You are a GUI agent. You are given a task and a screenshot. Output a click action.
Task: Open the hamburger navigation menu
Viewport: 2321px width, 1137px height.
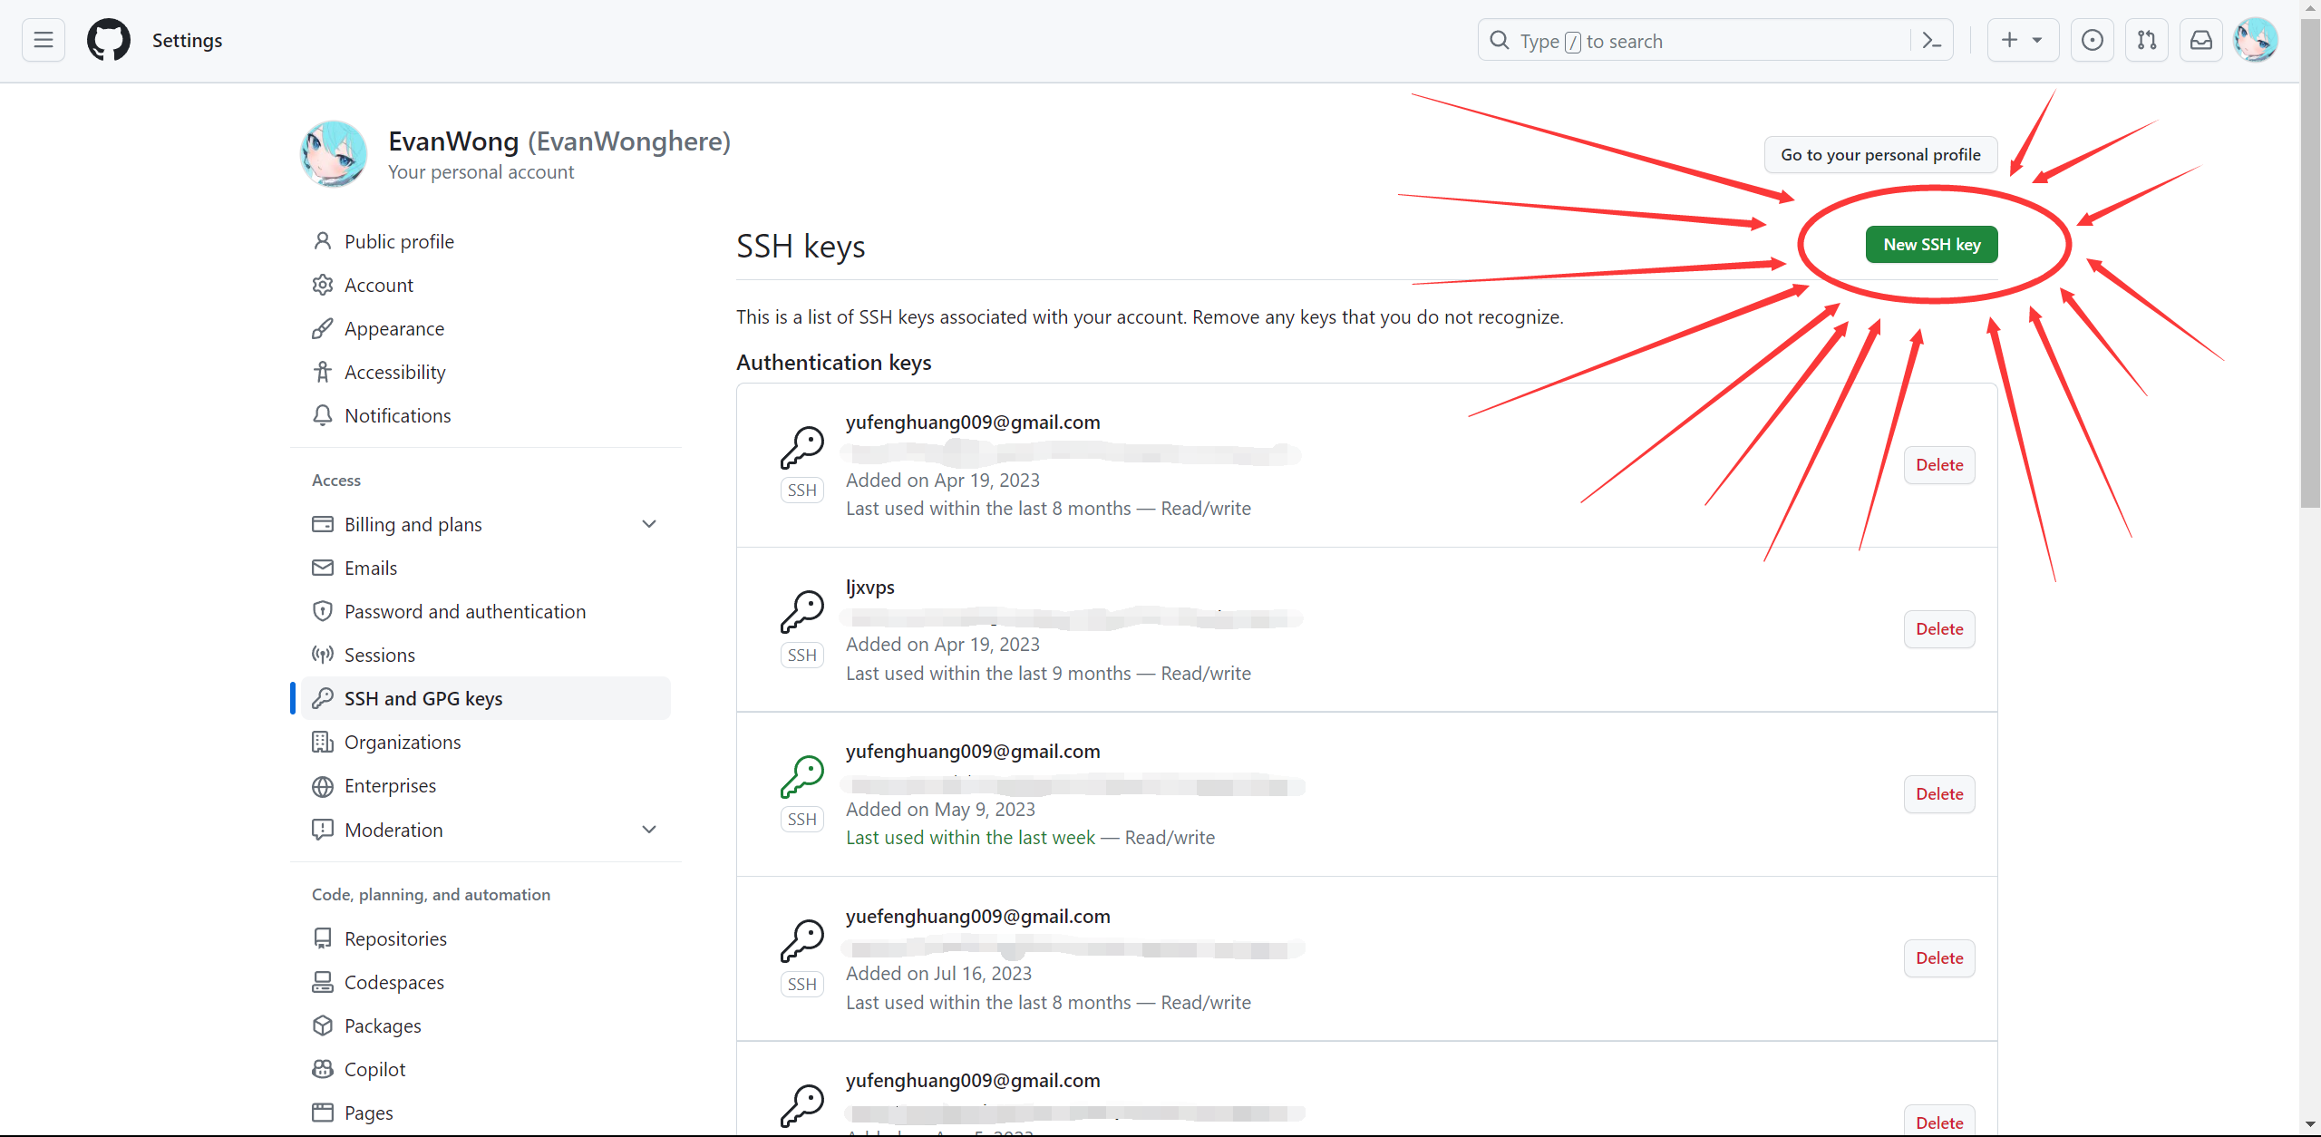click(43, 40)
